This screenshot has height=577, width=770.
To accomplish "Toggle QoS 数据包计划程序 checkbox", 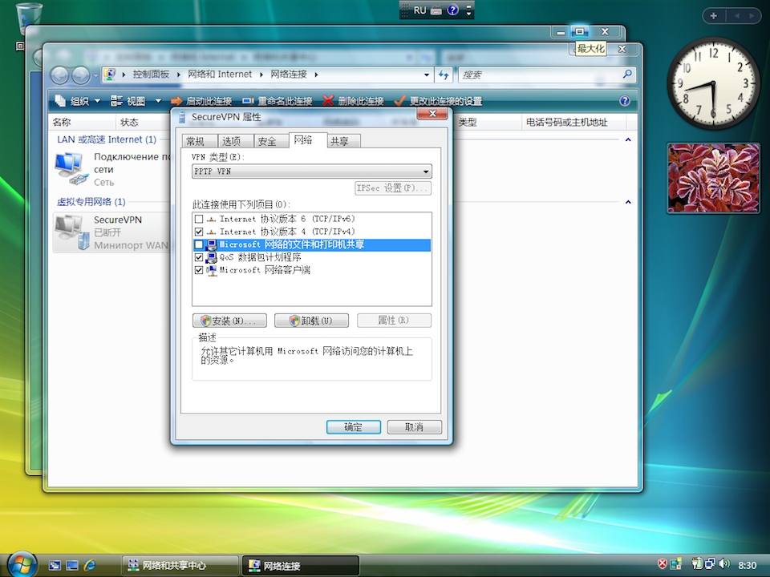I will tap(199, 258).
